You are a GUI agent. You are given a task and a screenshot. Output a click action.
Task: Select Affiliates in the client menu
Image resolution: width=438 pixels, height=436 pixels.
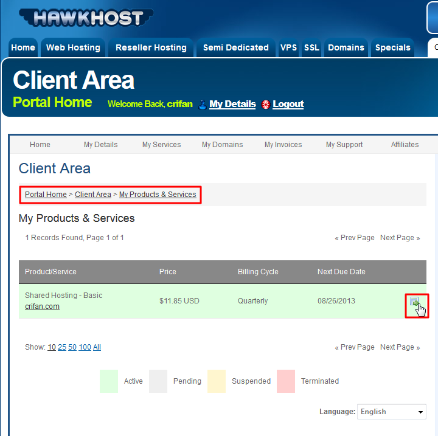pyautogui.click(x=405, y=144)
